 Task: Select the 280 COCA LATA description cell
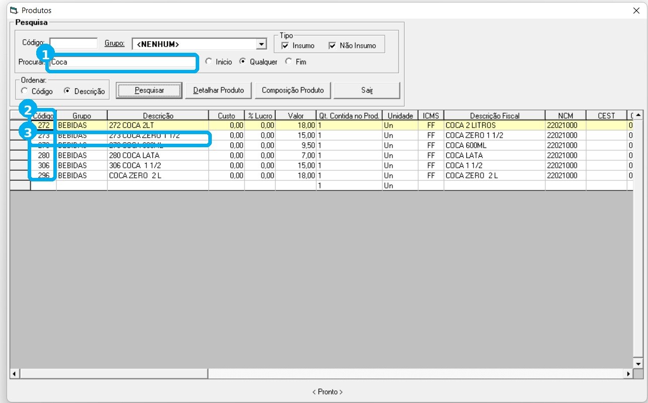pyautogui.click(x=158, y=155)
